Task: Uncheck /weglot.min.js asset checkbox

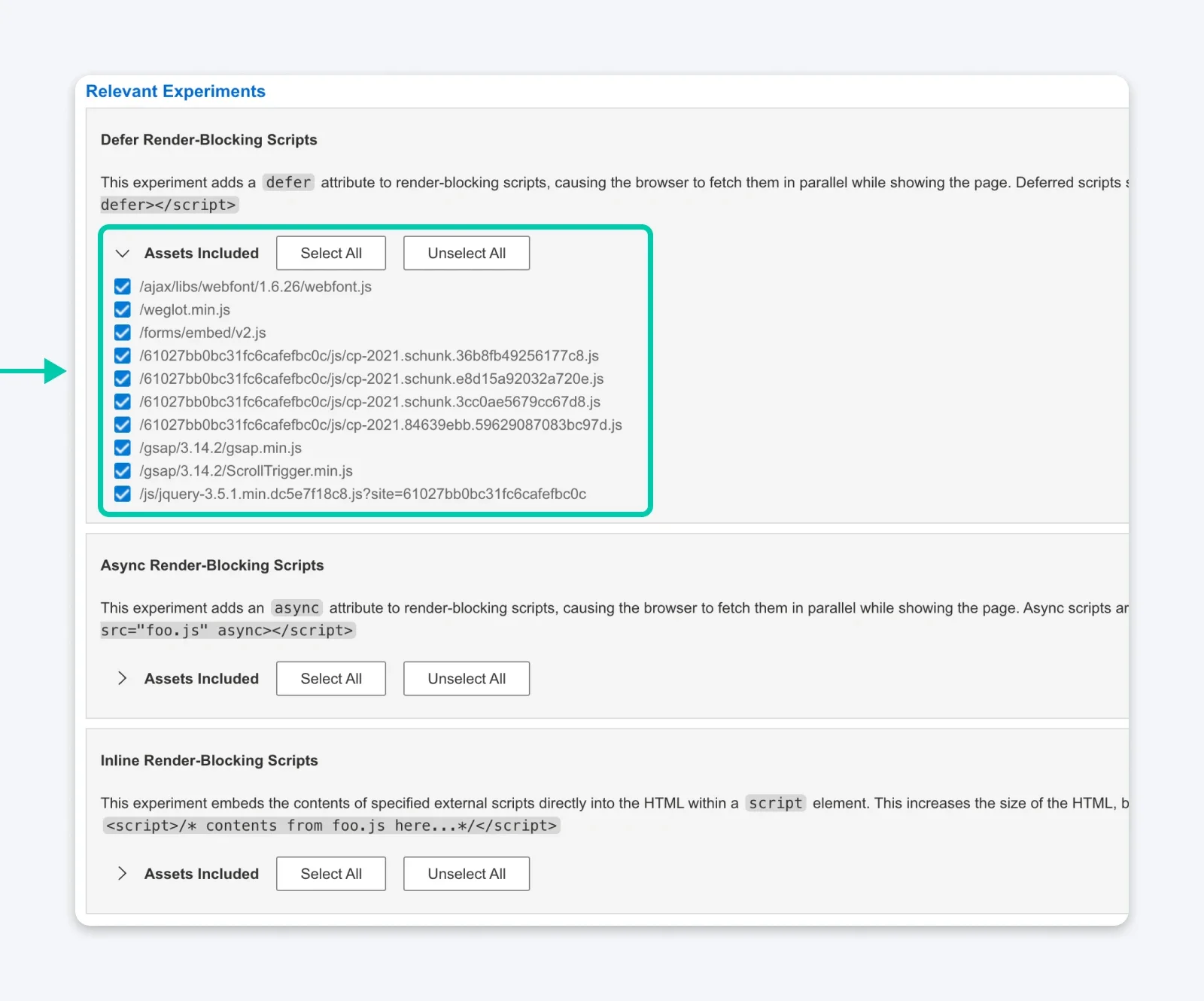Action: click(122, 309)
